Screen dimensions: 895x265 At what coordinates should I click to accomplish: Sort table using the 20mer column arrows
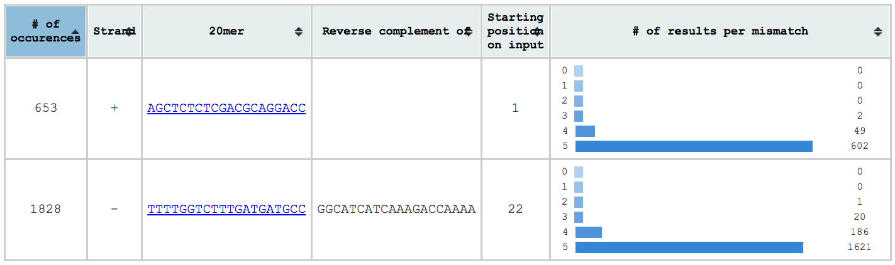(299, 31)
